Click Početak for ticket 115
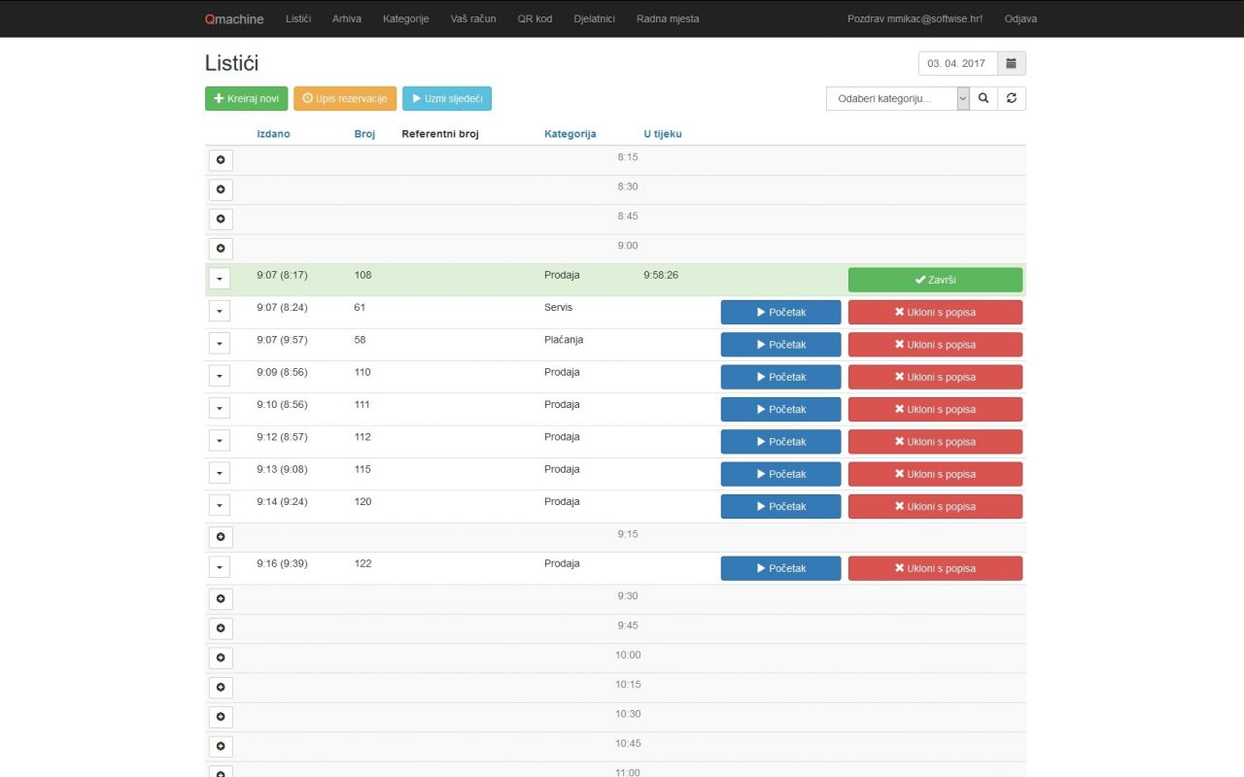Screen dimensions: 1244x777 pos(780,474)
